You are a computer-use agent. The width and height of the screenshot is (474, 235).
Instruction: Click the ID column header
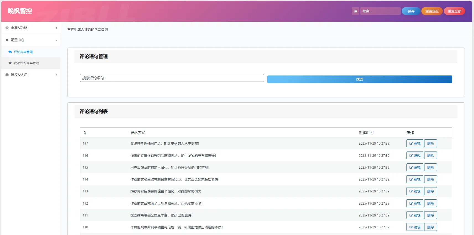[84, 133]
